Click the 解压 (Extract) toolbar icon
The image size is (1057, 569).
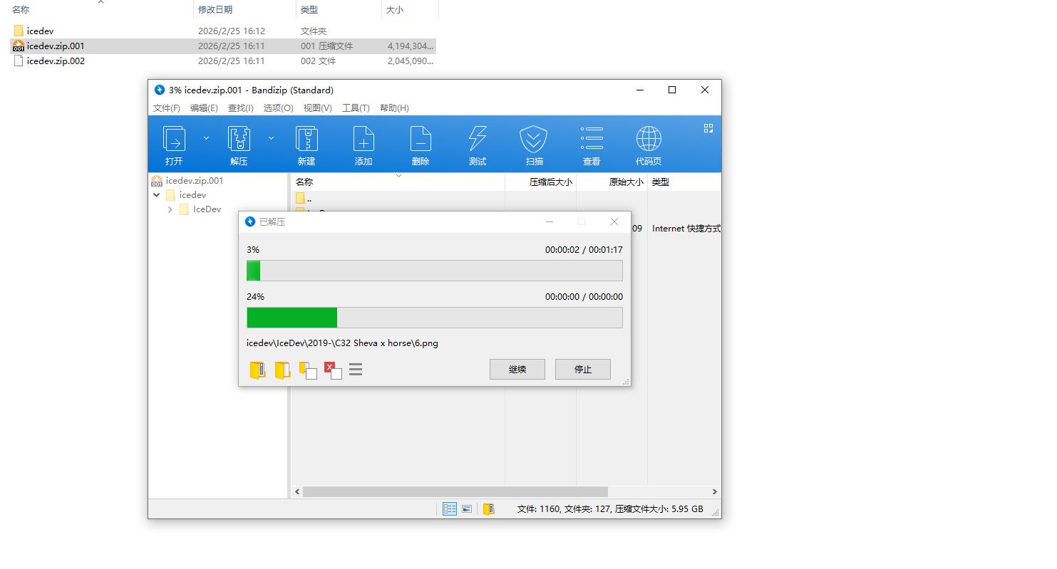[x=239, y=139]
